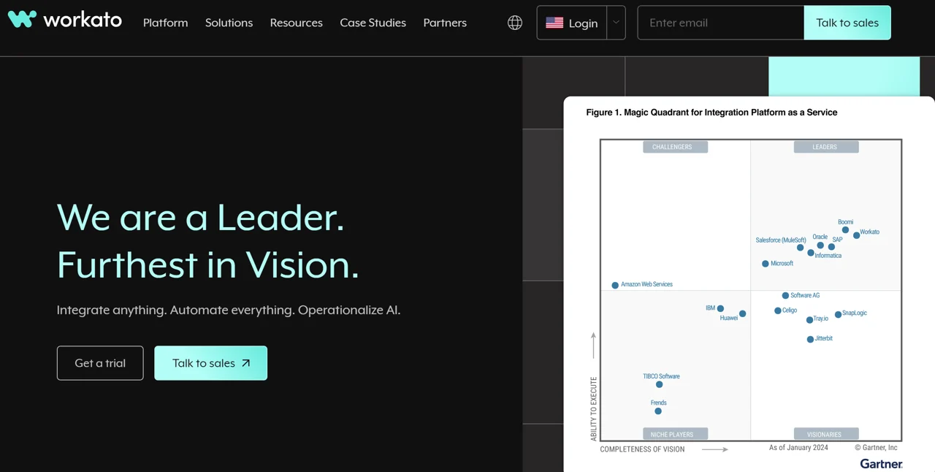Click the LEADERS quadrant label
This screenshot has width=935, height=472.
(x=825, y=147)
